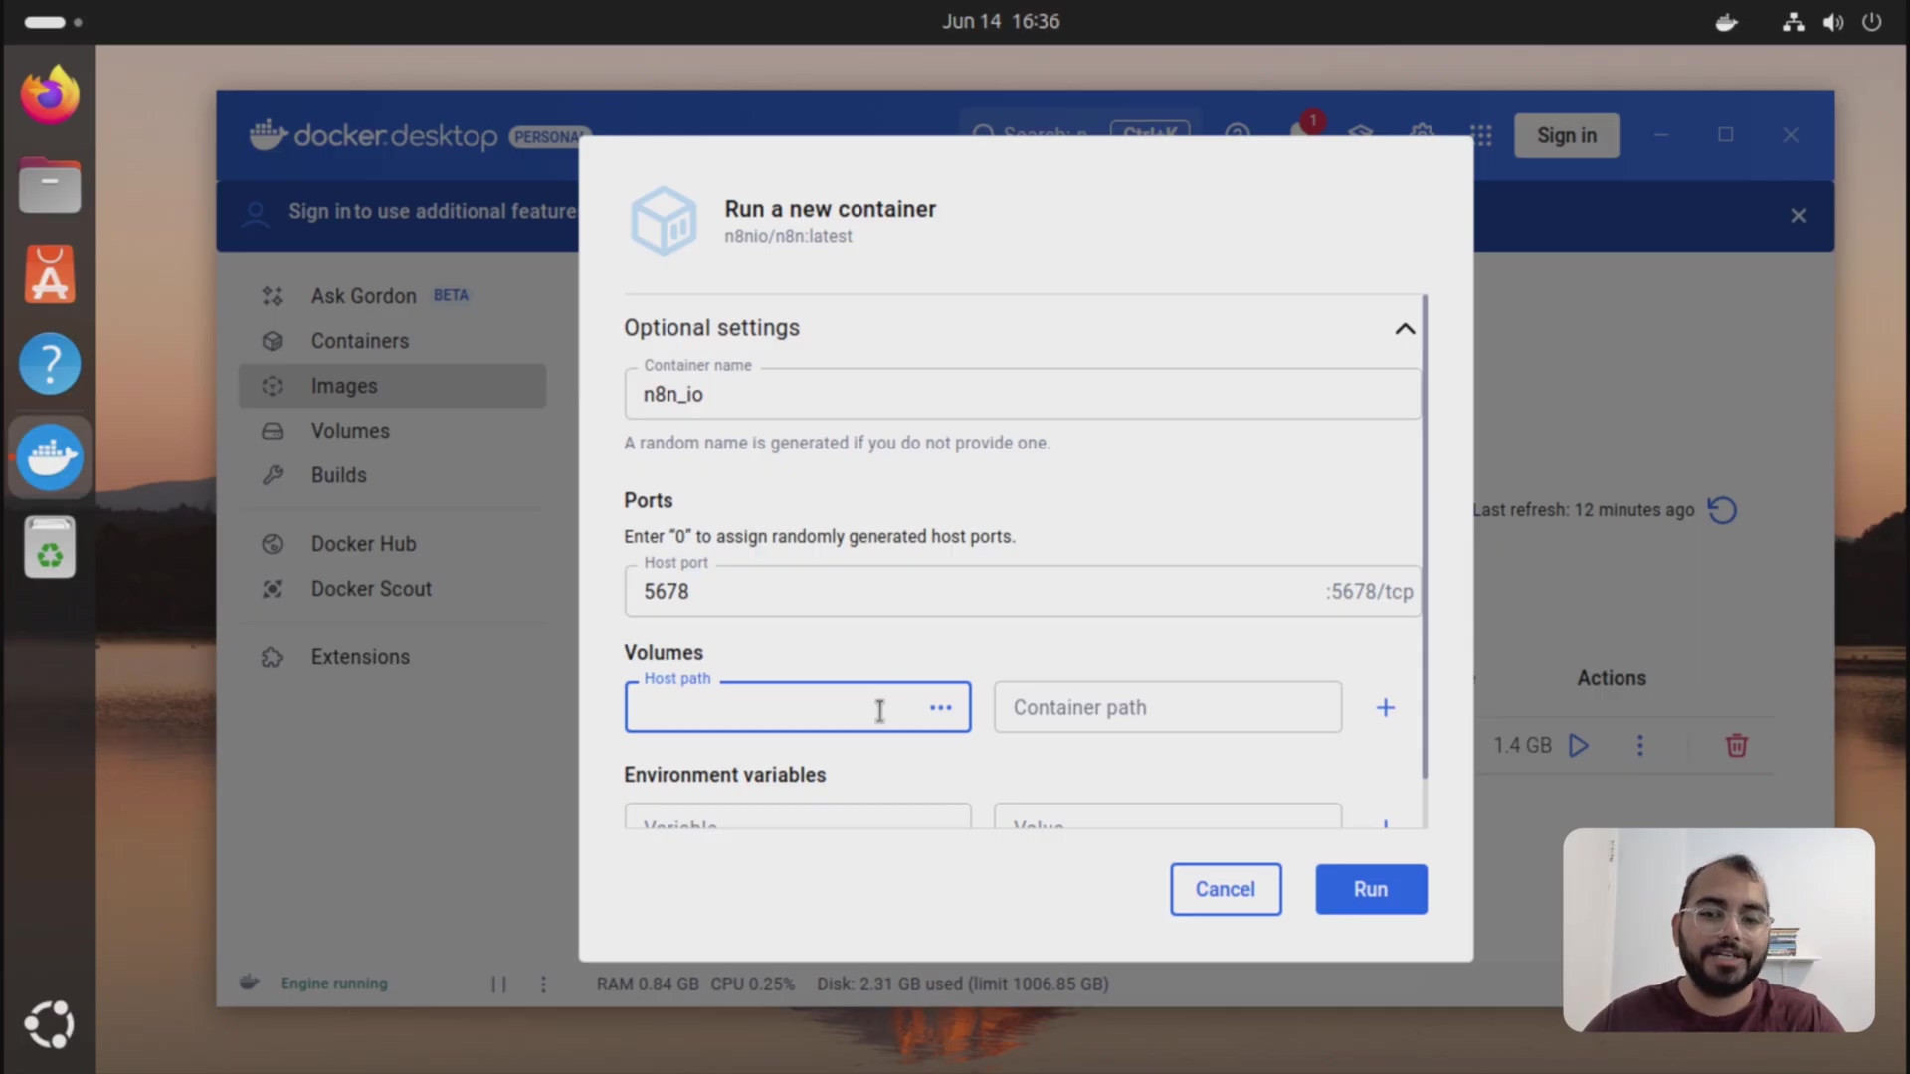Go to Containers in sidebar
Screen dimensions: 1910x1074
tap(392, 341)
